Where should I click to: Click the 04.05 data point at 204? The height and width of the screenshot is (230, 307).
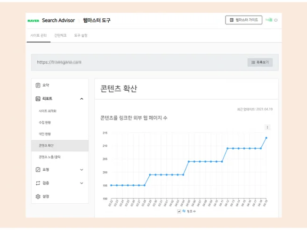(x=189, y=161)
